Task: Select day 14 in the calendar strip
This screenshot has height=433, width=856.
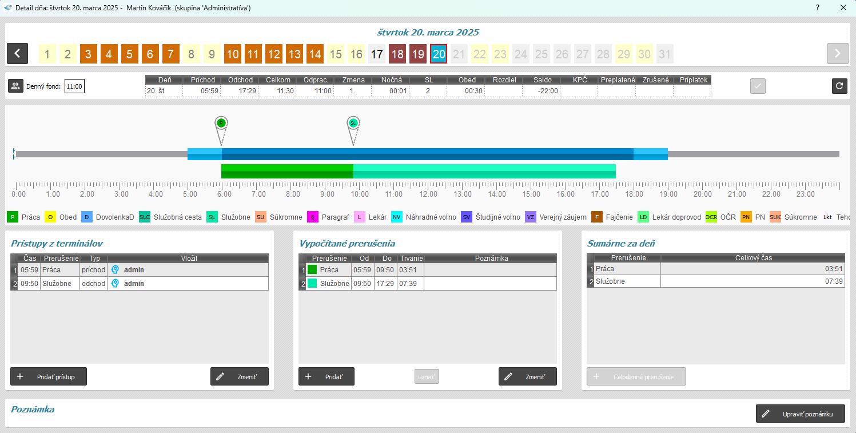Action: pos(315,54)
